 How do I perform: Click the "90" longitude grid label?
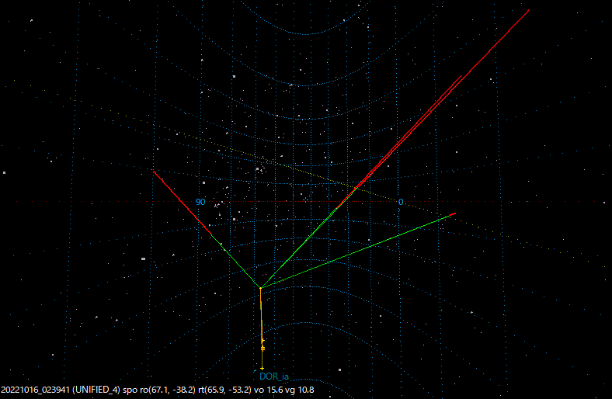click(200, 202)
